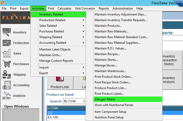Open the Export menu in menu bar
This screenshot has width=183, height=121.
point(24,8)
